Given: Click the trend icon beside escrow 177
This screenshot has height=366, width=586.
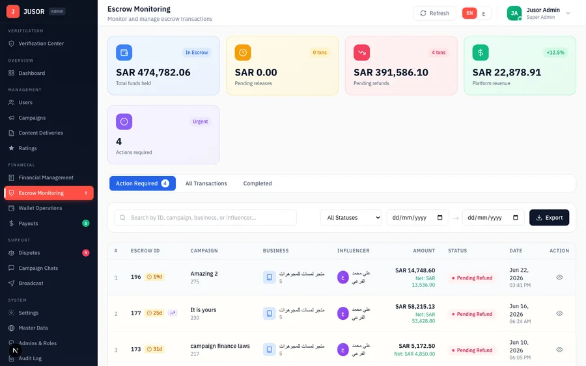Looking at the screenshot, I should pos(173,313).
